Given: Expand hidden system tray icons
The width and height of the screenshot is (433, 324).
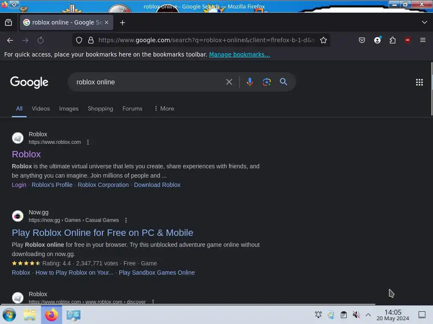Looking at the screenshot, I should coord(368,314).
